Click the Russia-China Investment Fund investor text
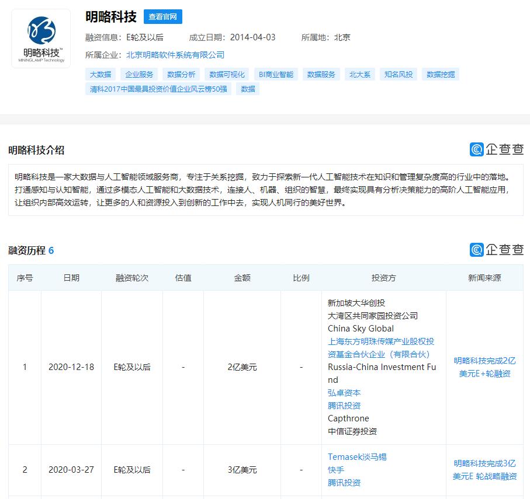Viewport: 530px width, 499px height. click(382, 374)
